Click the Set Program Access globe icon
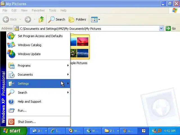Image resolution: width=180 pixels, height=135 pixels. [x=11, y=36]
